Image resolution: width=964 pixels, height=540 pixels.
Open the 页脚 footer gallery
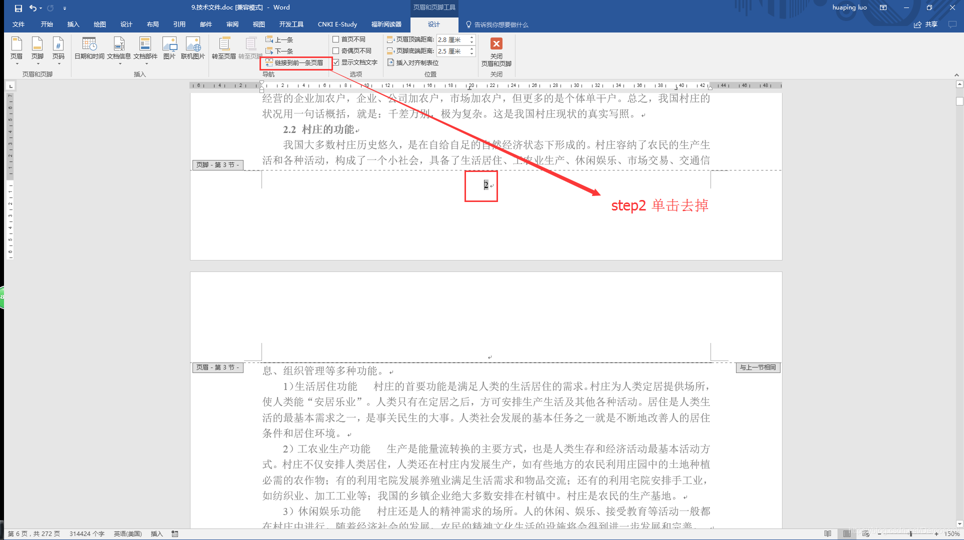tap(37, 50)
